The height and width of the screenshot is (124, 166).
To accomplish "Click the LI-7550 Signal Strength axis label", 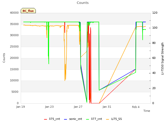I will [x=162, y=59].
